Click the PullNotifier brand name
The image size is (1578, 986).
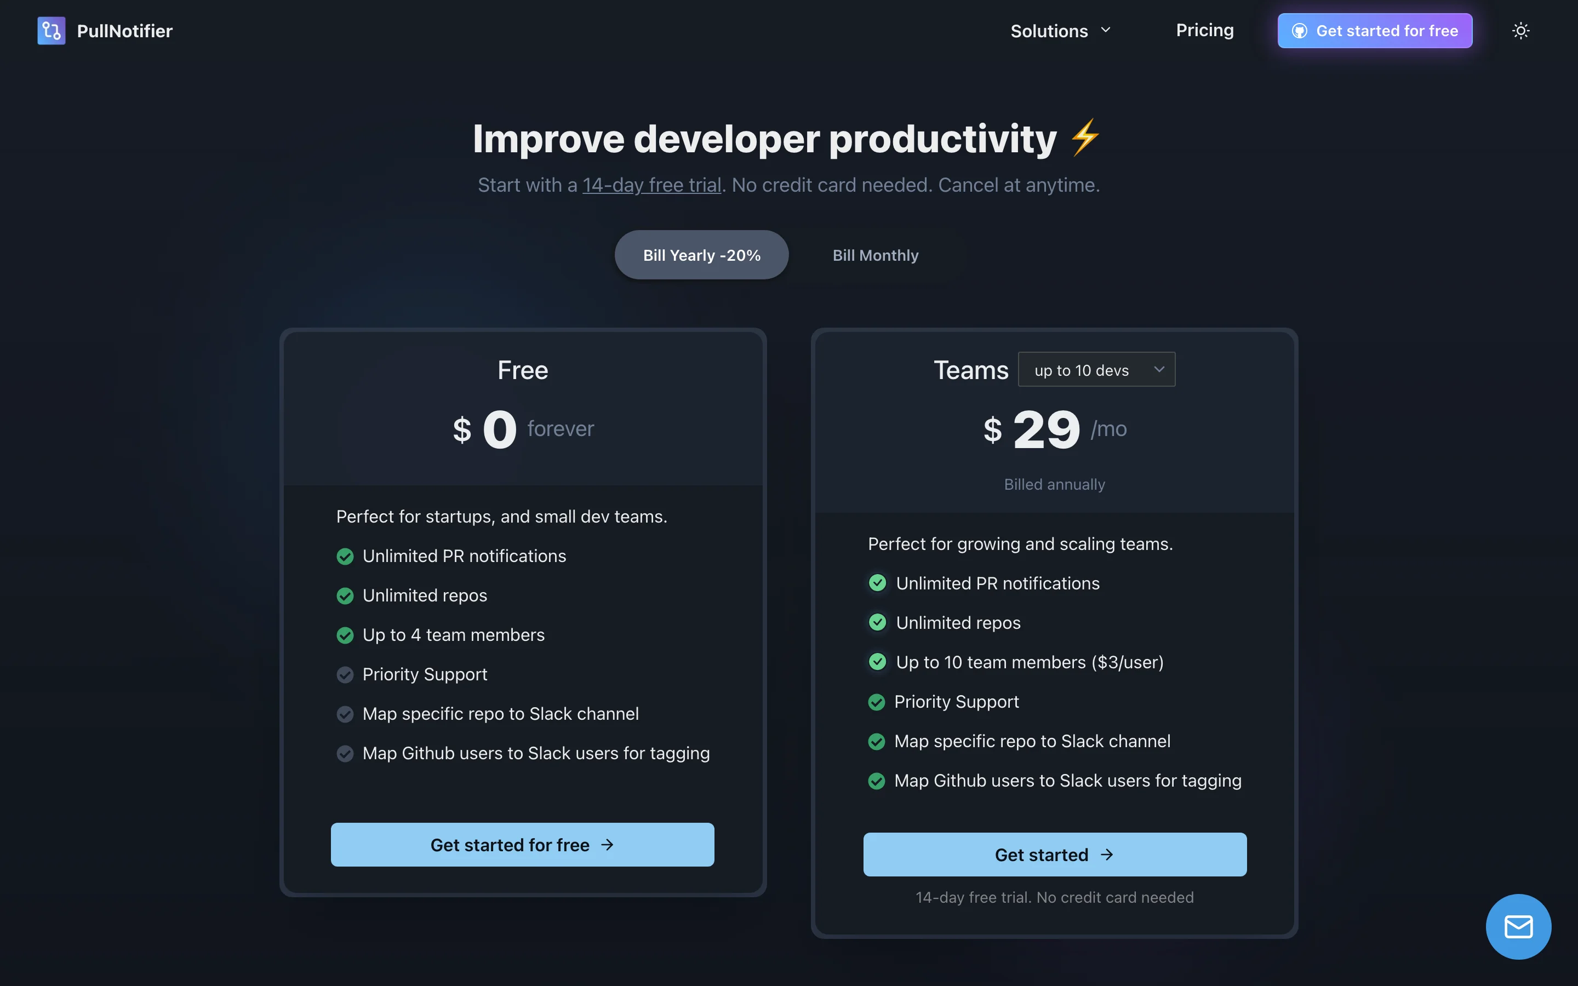[x=124, y=31]
